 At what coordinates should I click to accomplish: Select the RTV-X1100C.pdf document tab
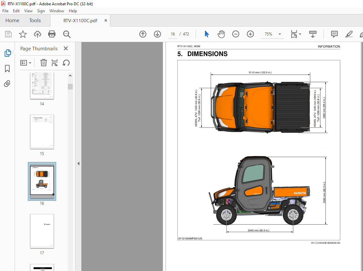tap(80, 21)
